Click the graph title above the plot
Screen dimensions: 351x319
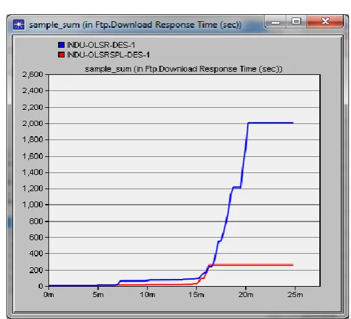(x=184, y=69)
